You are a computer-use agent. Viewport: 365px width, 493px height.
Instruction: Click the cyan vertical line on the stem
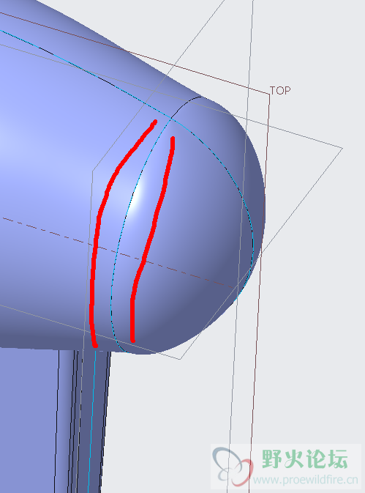coord(91,421)
